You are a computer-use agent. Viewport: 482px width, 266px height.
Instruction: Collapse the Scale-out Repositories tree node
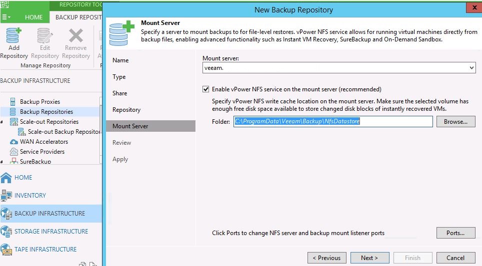click(x=2, y=122)
